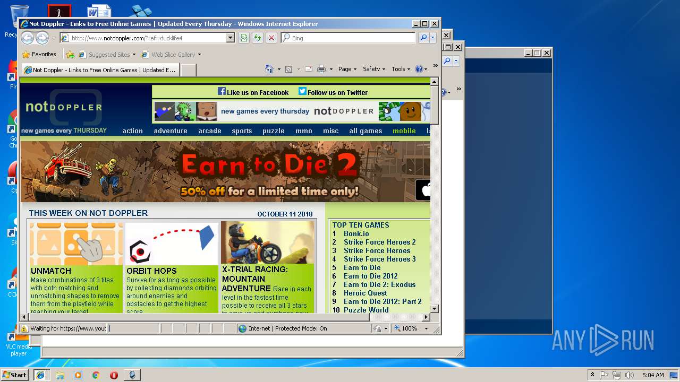Click the red Stop loading icon
Image resolution: width=680 pixels, height=382 pixels.
pyautogui.click(x=271, y=38)
